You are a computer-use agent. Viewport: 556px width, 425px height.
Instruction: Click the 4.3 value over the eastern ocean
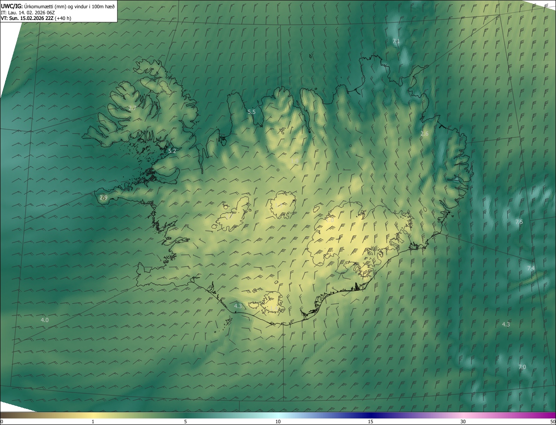pyautogui.click(x=506, y=325)
